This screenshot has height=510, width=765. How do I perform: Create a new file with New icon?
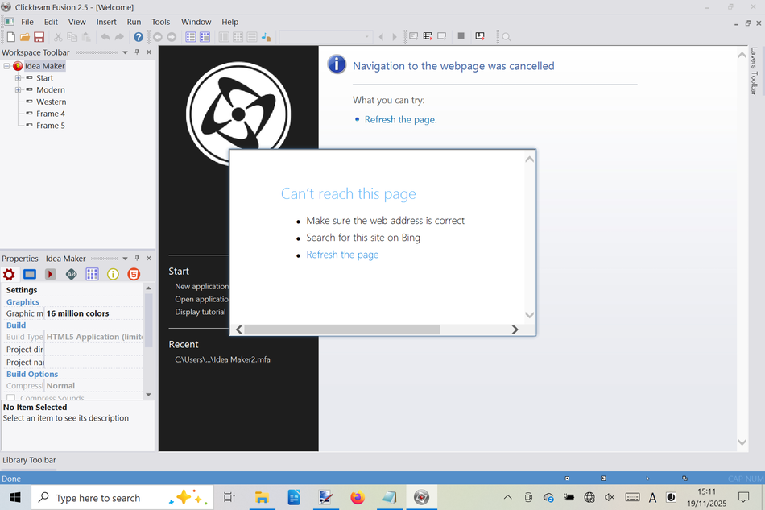pyautogui.click(x=10, y=37)
